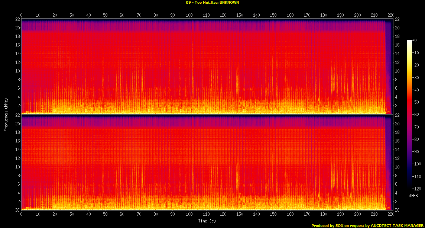This screenshot has height=228, width=425.
Task: Click the '+0' label on the dBFS scale
Action: 415,40
